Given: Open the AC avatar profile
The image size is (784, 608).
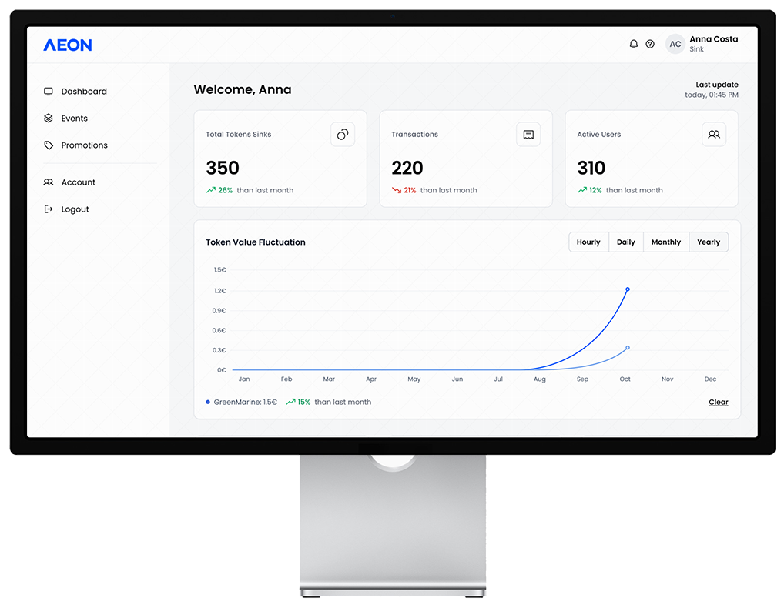Looking at the screenshot, I should click(x=675, y=44).
